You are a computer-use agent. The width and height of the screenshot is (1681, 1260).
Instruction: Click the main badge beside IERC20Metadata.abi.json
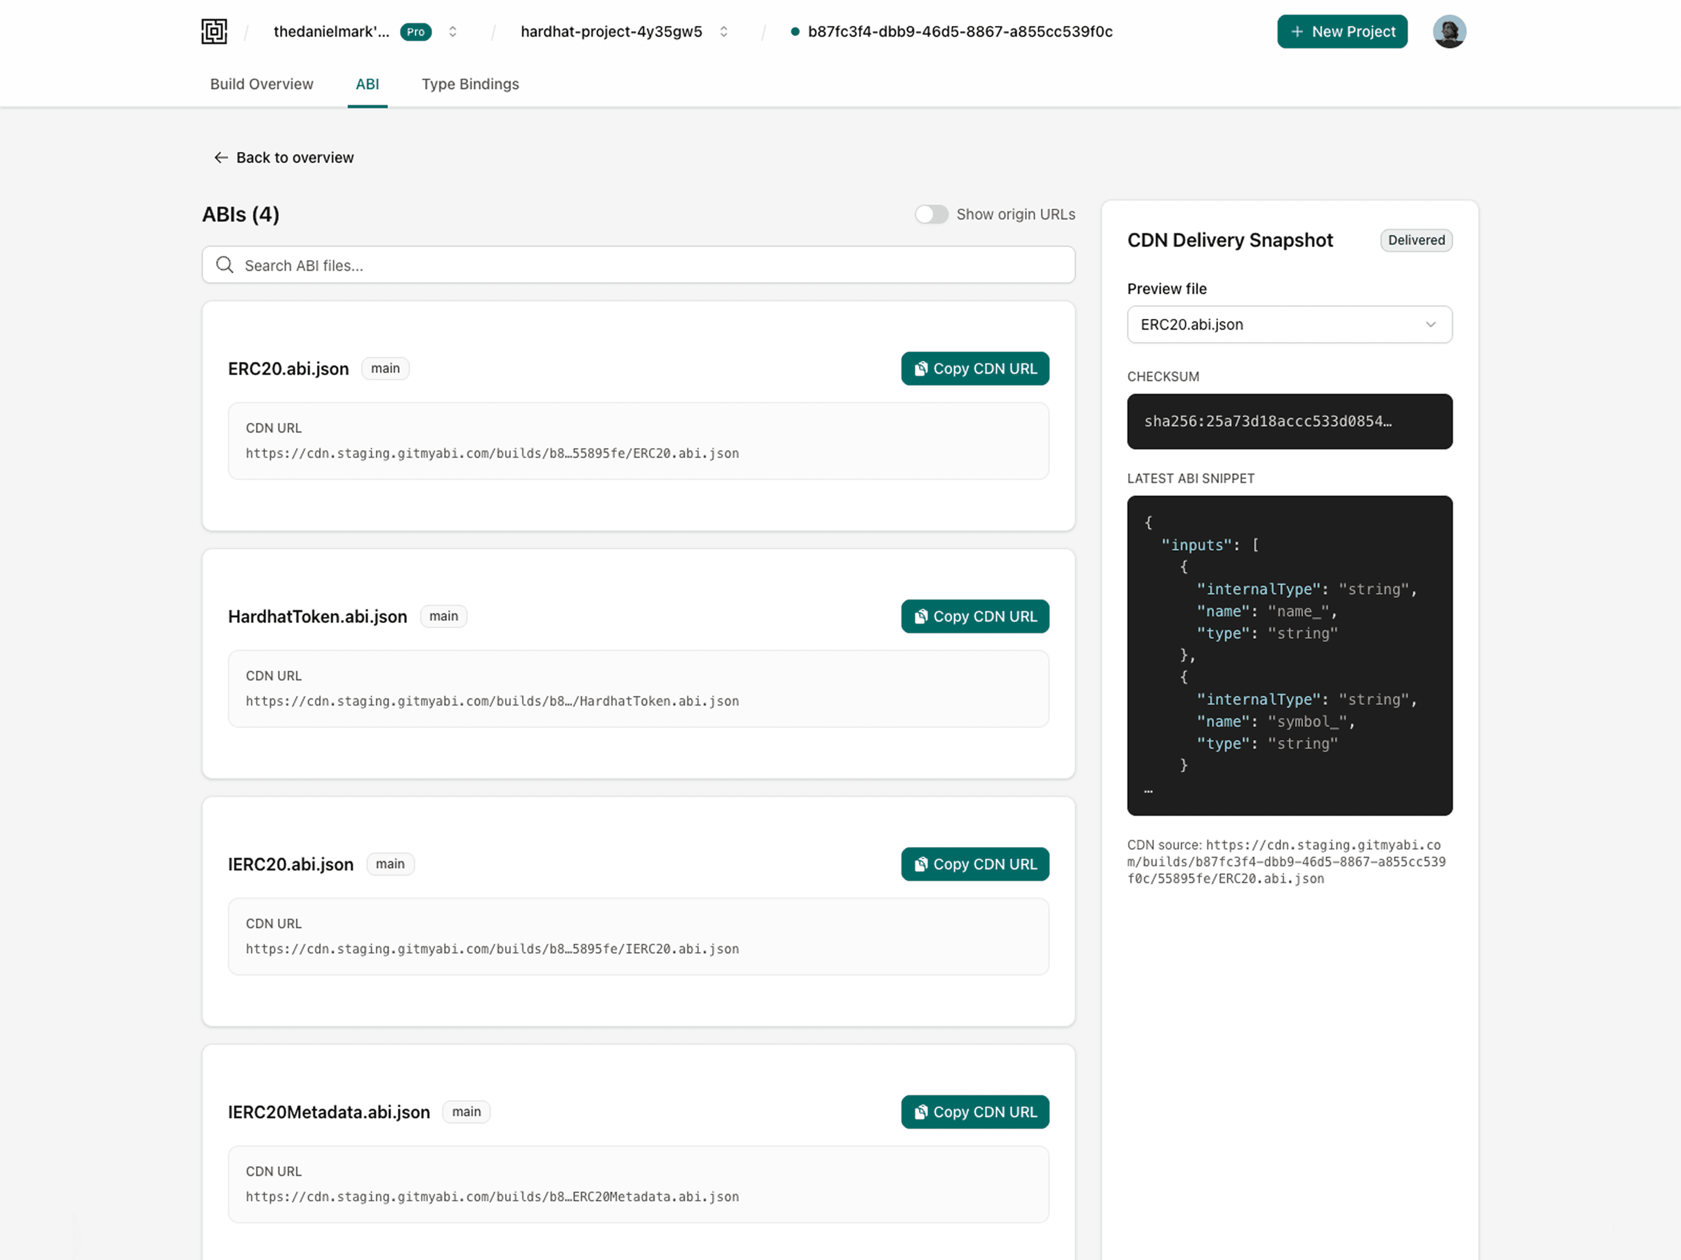click(466, 1111)
